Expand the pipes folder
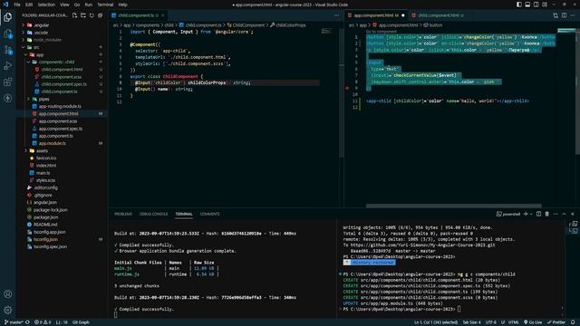This screenshot has height=326, width=580. [x=43, y=99]
